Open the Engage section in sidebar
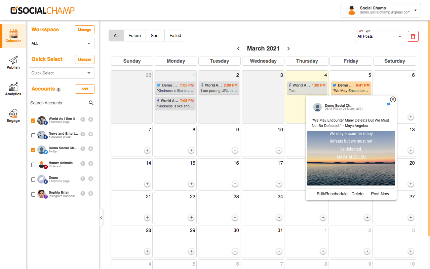The width and height of the screenshot is (430, 269). pos(13,116)
